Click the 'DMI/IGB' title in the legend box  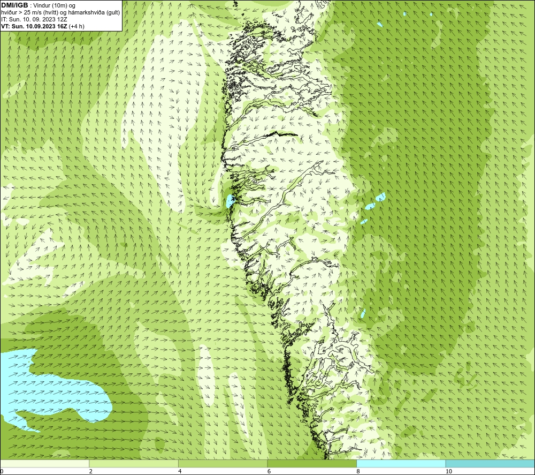14,5
